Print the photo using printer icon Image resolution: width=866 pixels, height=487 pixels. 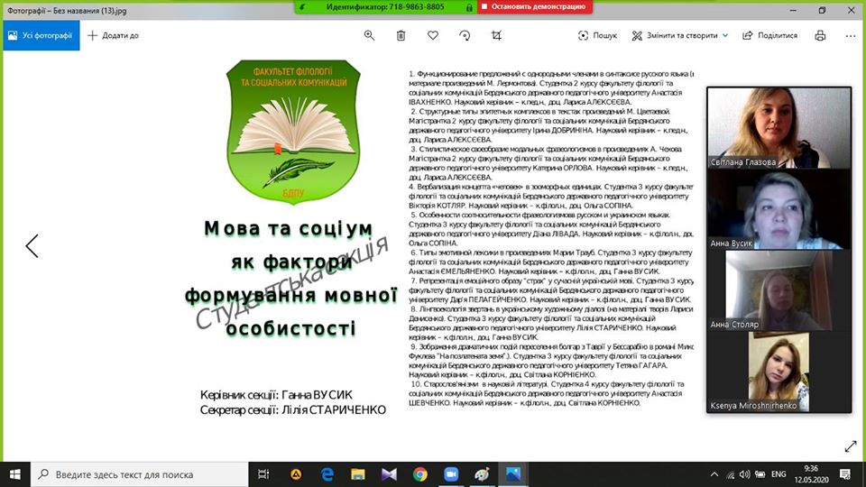tap(821, 35)
